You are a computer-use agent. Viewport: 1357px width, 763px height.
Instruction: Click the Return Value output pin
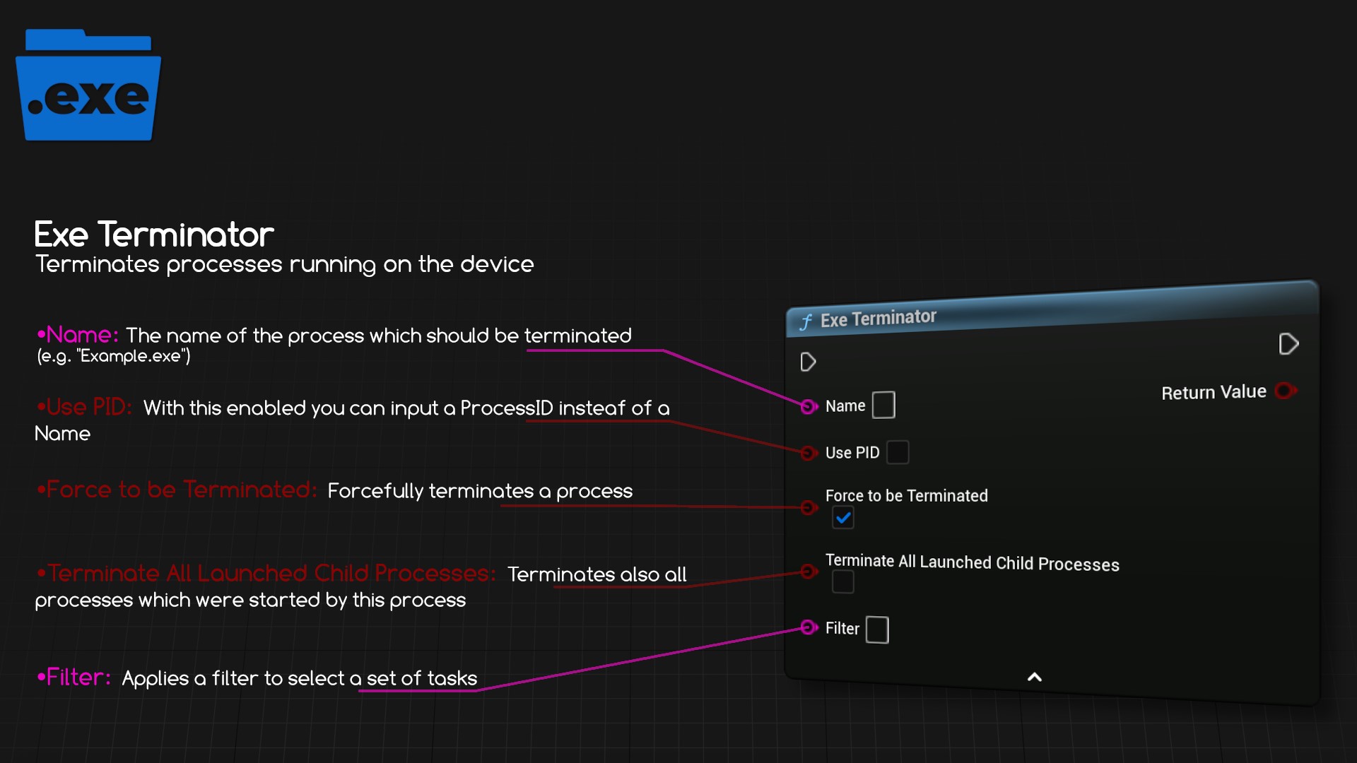pyautogui.click(x=1285, y=391)
